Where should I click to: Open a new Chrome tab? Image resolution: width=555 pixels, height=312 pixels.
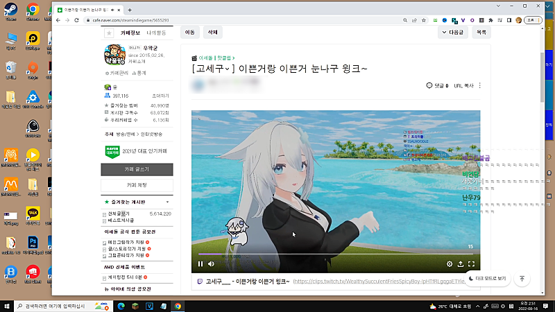130,10
